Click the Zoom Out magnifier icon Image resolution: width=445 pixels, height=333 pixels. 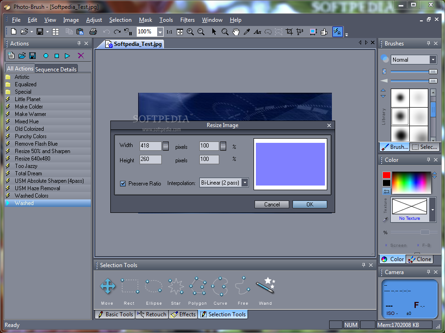pos(201,32)
